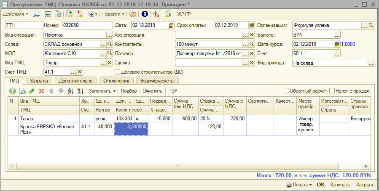Viewport: 379px width, 191px height.
Task: Enable the Обратный расчет checkbox
Action: 287,91
